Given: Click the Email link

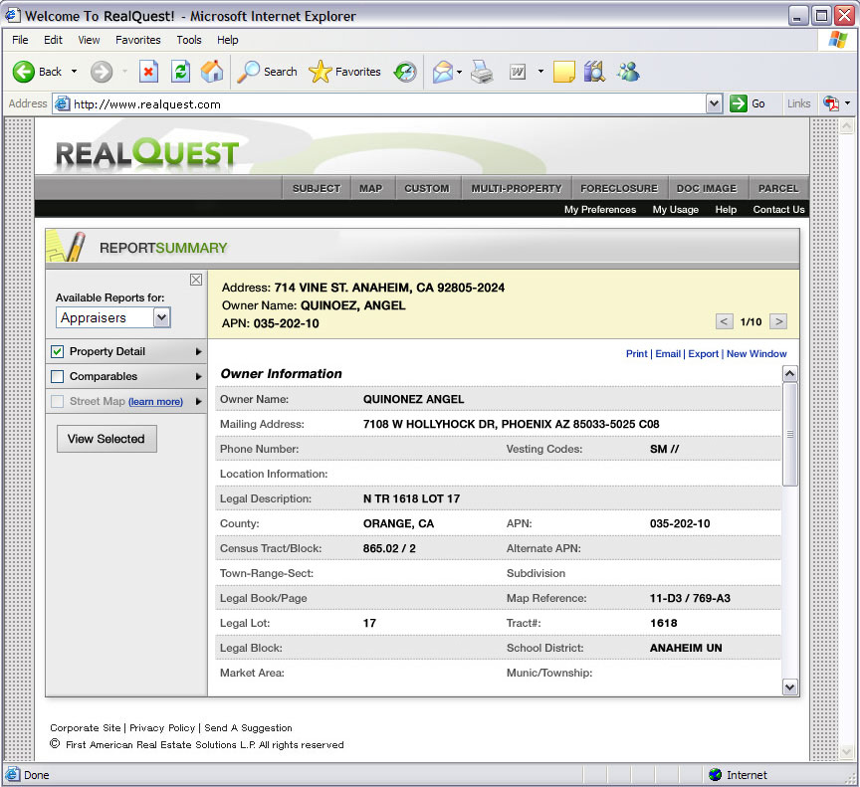Looking at the screenshot, I should click(x=668, y=354).
